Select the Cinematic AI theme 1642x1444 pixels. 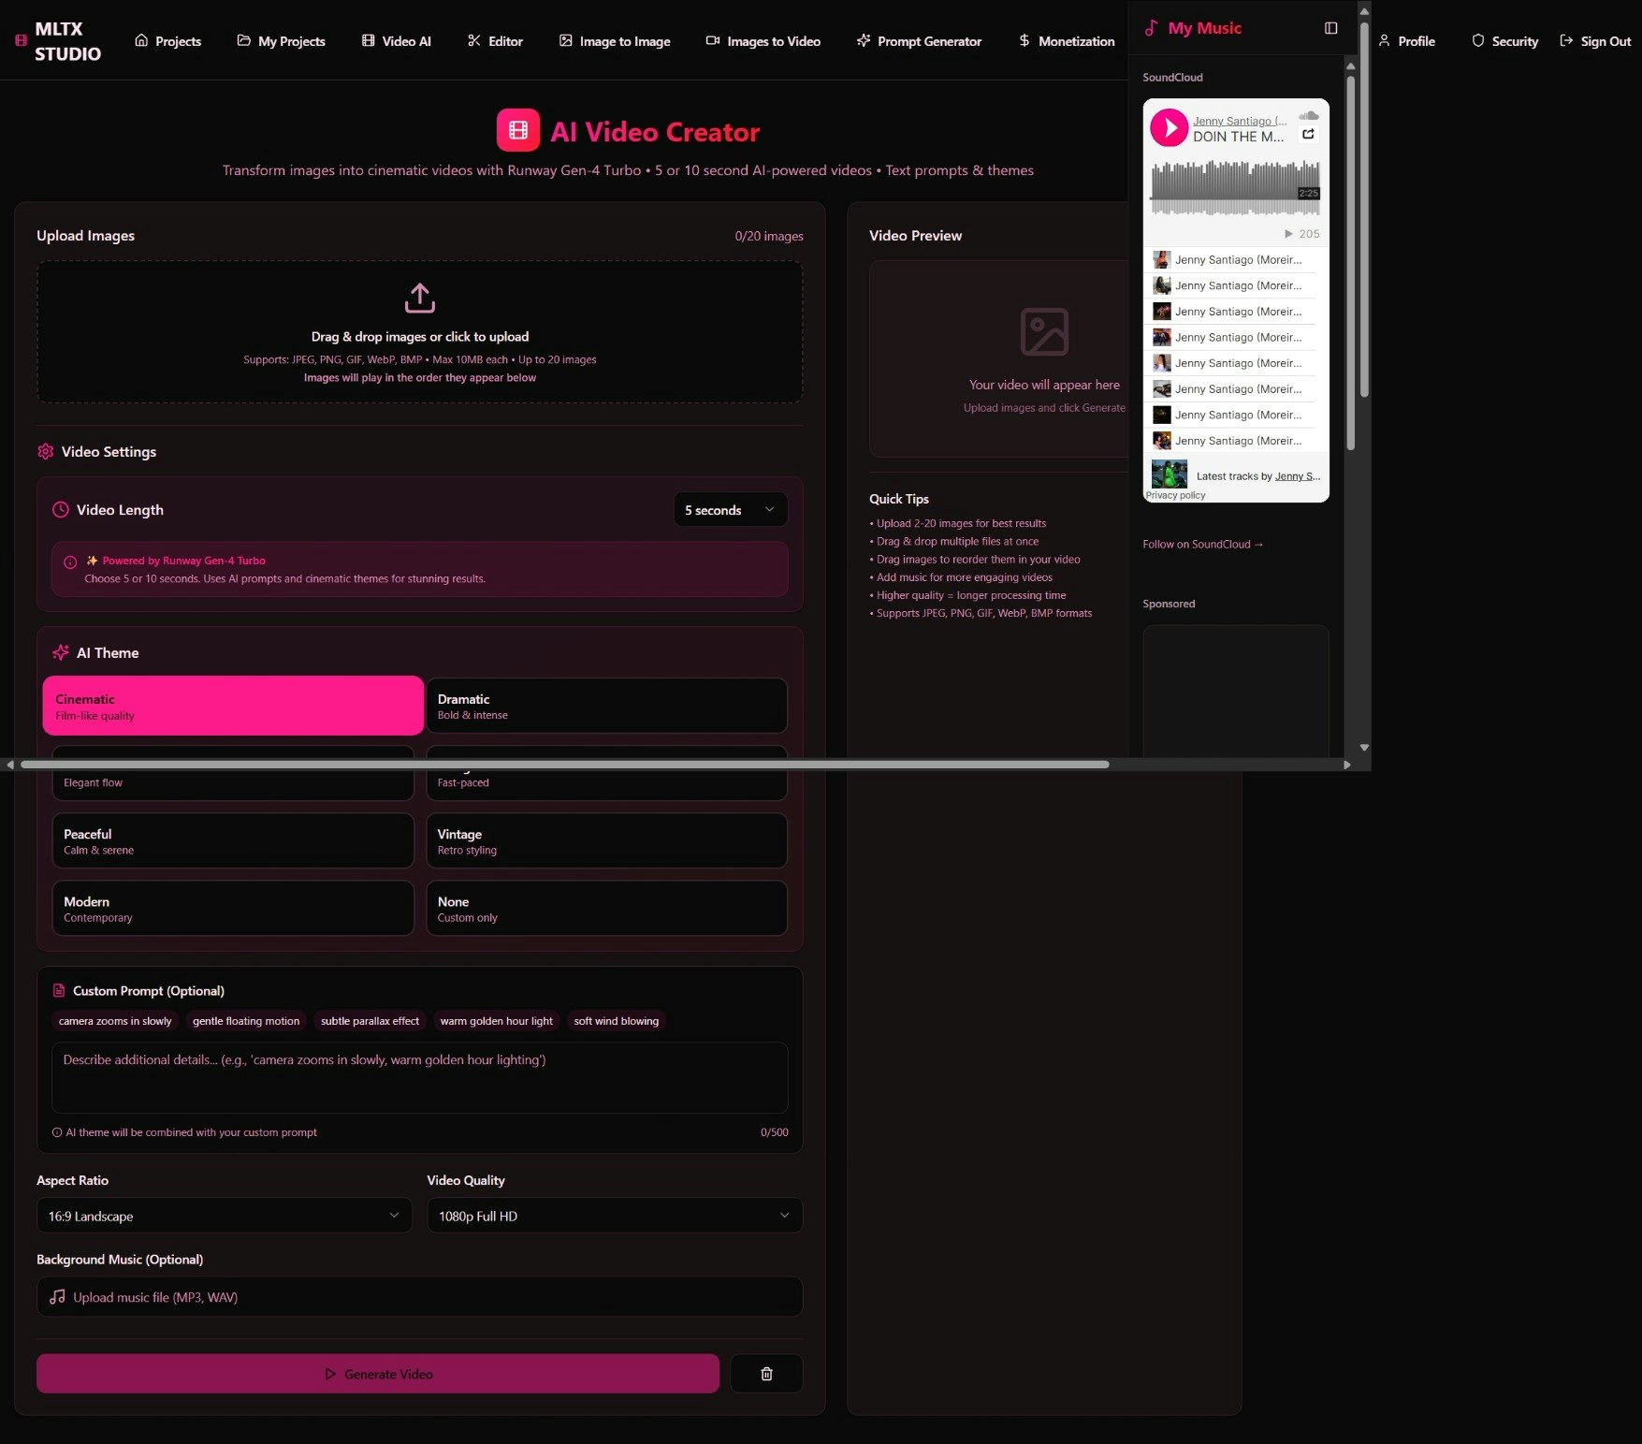[x=233, y=706]
